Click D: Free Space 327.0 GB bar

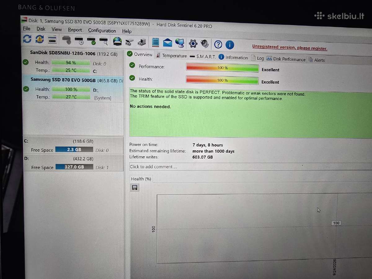coord(74,167)
